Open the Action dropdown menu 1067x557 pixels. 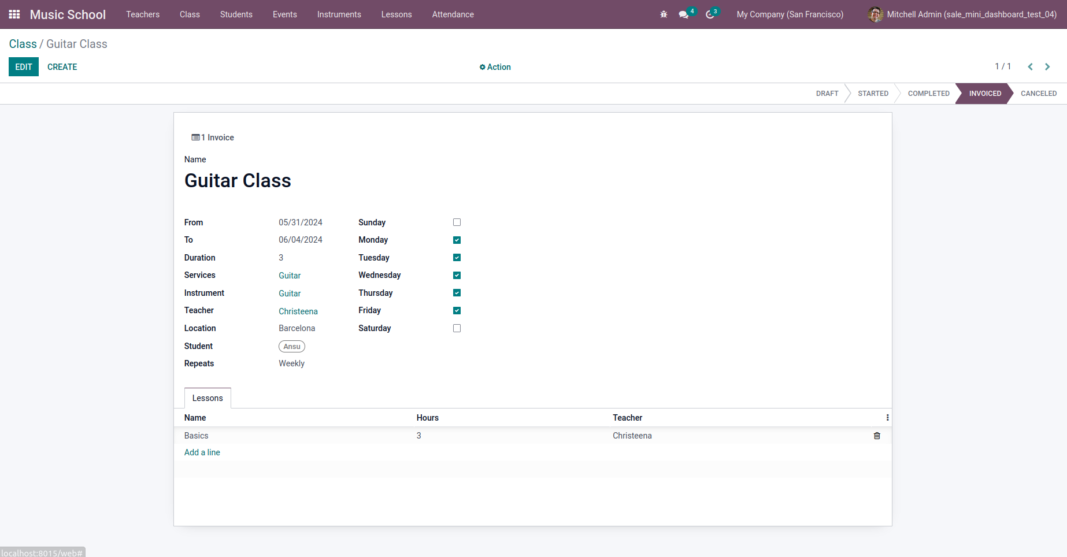[x=495, y=67]
